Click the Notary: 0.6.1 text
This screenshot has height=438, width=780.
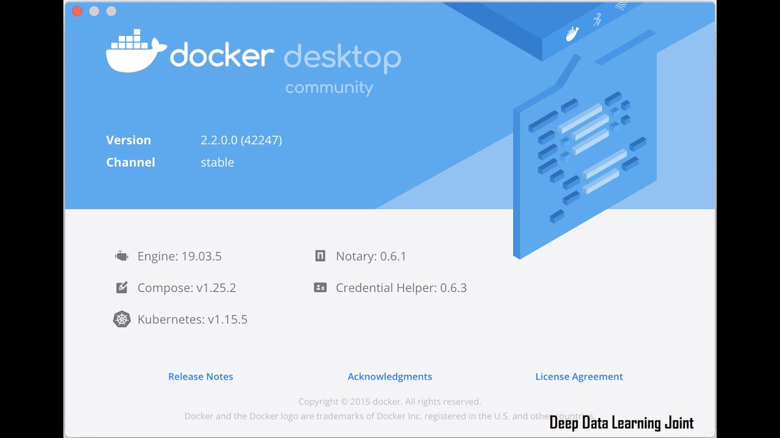[x=371, y=256]
